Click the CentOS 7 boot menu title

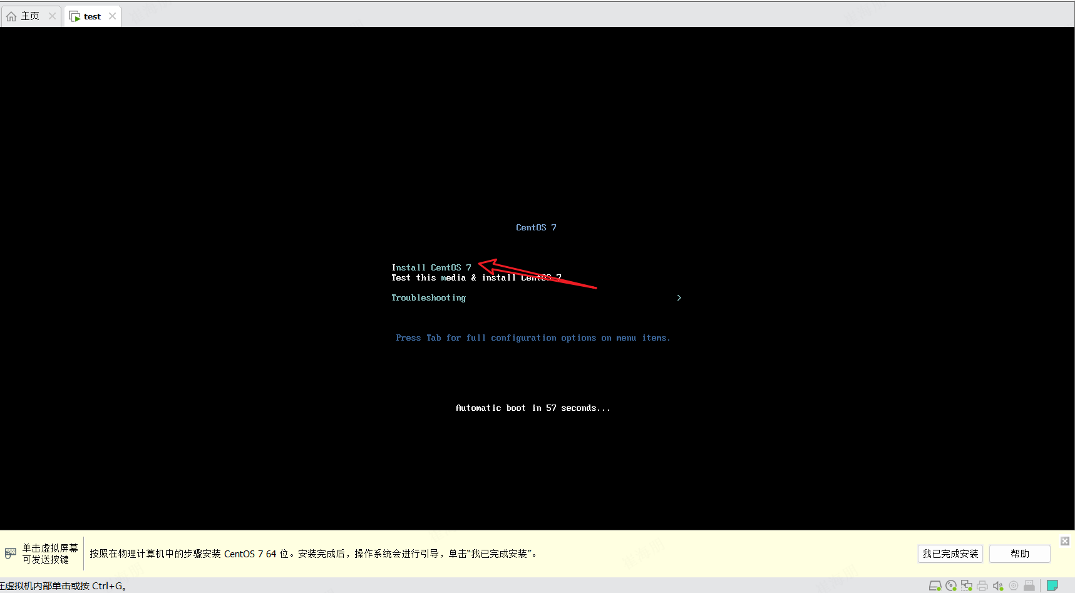tap(536, 227)
